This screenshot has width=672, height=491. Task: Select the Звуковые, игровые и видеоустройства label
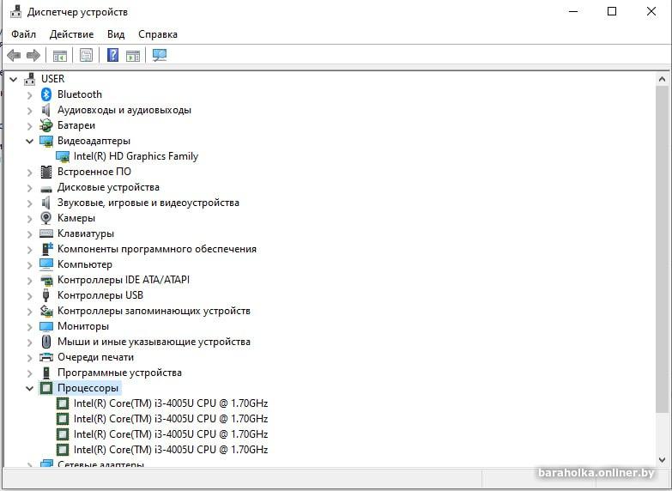[x=148, y=203]
